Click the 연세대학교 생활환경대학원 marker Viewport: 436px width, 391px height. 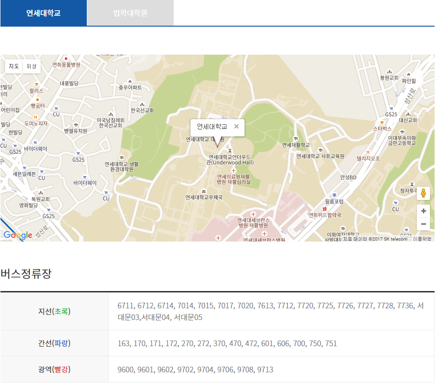point(122,158)
